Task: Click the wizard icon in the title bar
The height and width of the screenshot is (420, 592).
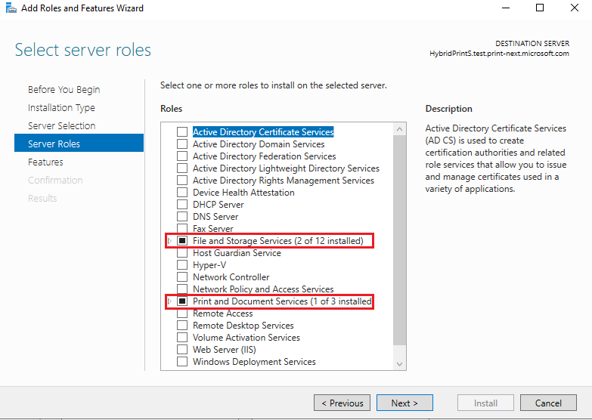Action: (x=11, y=8)
